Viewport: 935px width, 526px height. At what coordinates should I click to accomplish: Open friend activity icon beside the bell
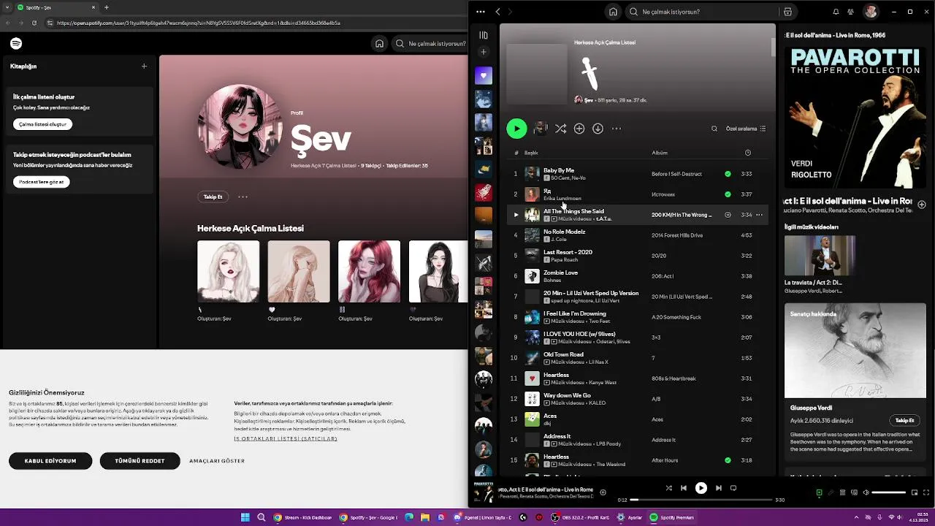[x=851, y=12]
